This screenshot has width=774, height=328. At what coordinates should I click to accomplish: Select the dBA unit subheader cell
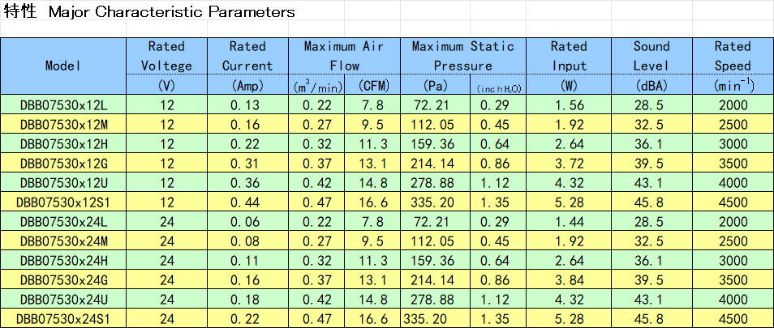(x=651, y=85)
